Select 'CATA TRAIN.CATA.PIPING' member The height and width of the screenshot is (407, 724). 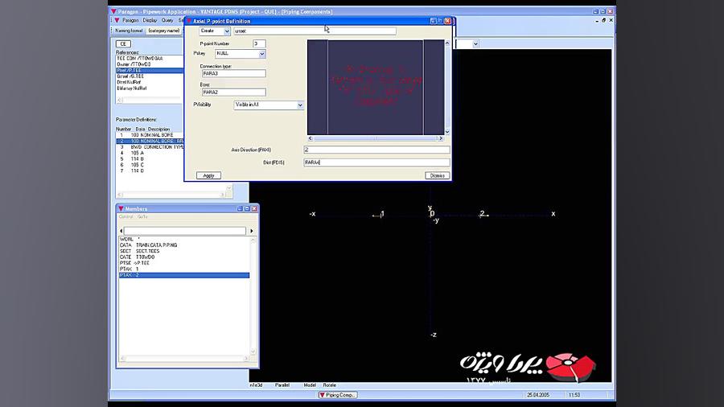[x=184, y=245]
